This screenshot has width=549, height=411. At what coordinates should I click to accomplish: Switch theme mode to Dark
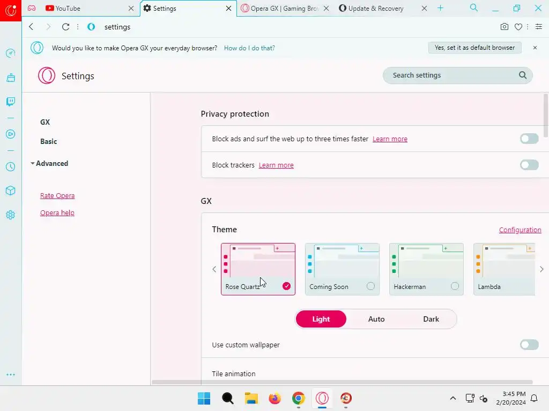click(431, 319)
